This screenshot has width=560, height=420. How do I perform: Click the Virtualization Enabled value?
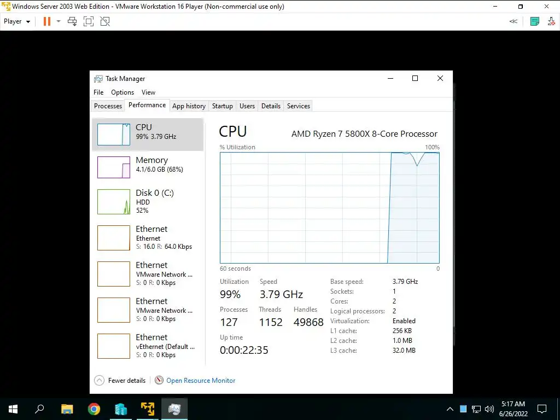pyautogui.click(x=404, y=320)
